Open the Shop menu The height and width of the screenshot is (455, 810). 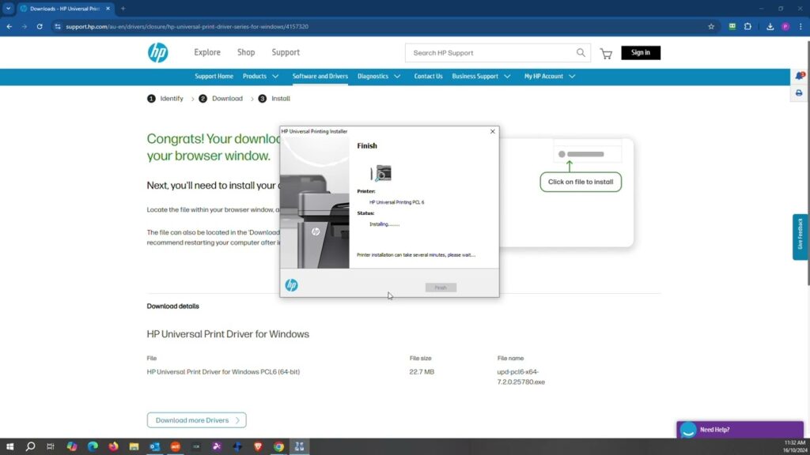246,53
